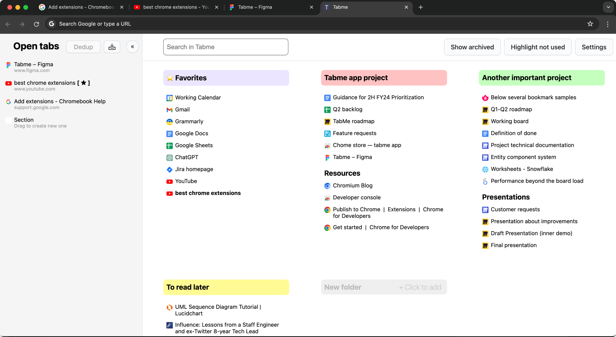Click the bookmark star in address bar
616x337 pixels.
590,24
